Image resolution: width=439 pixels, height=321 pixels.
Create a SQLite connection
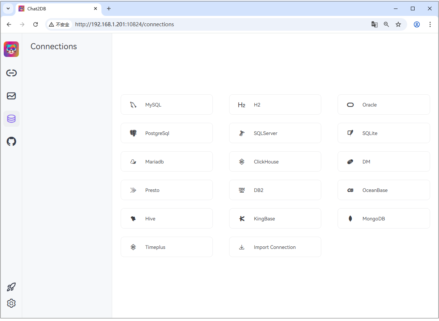pos(383,133)
